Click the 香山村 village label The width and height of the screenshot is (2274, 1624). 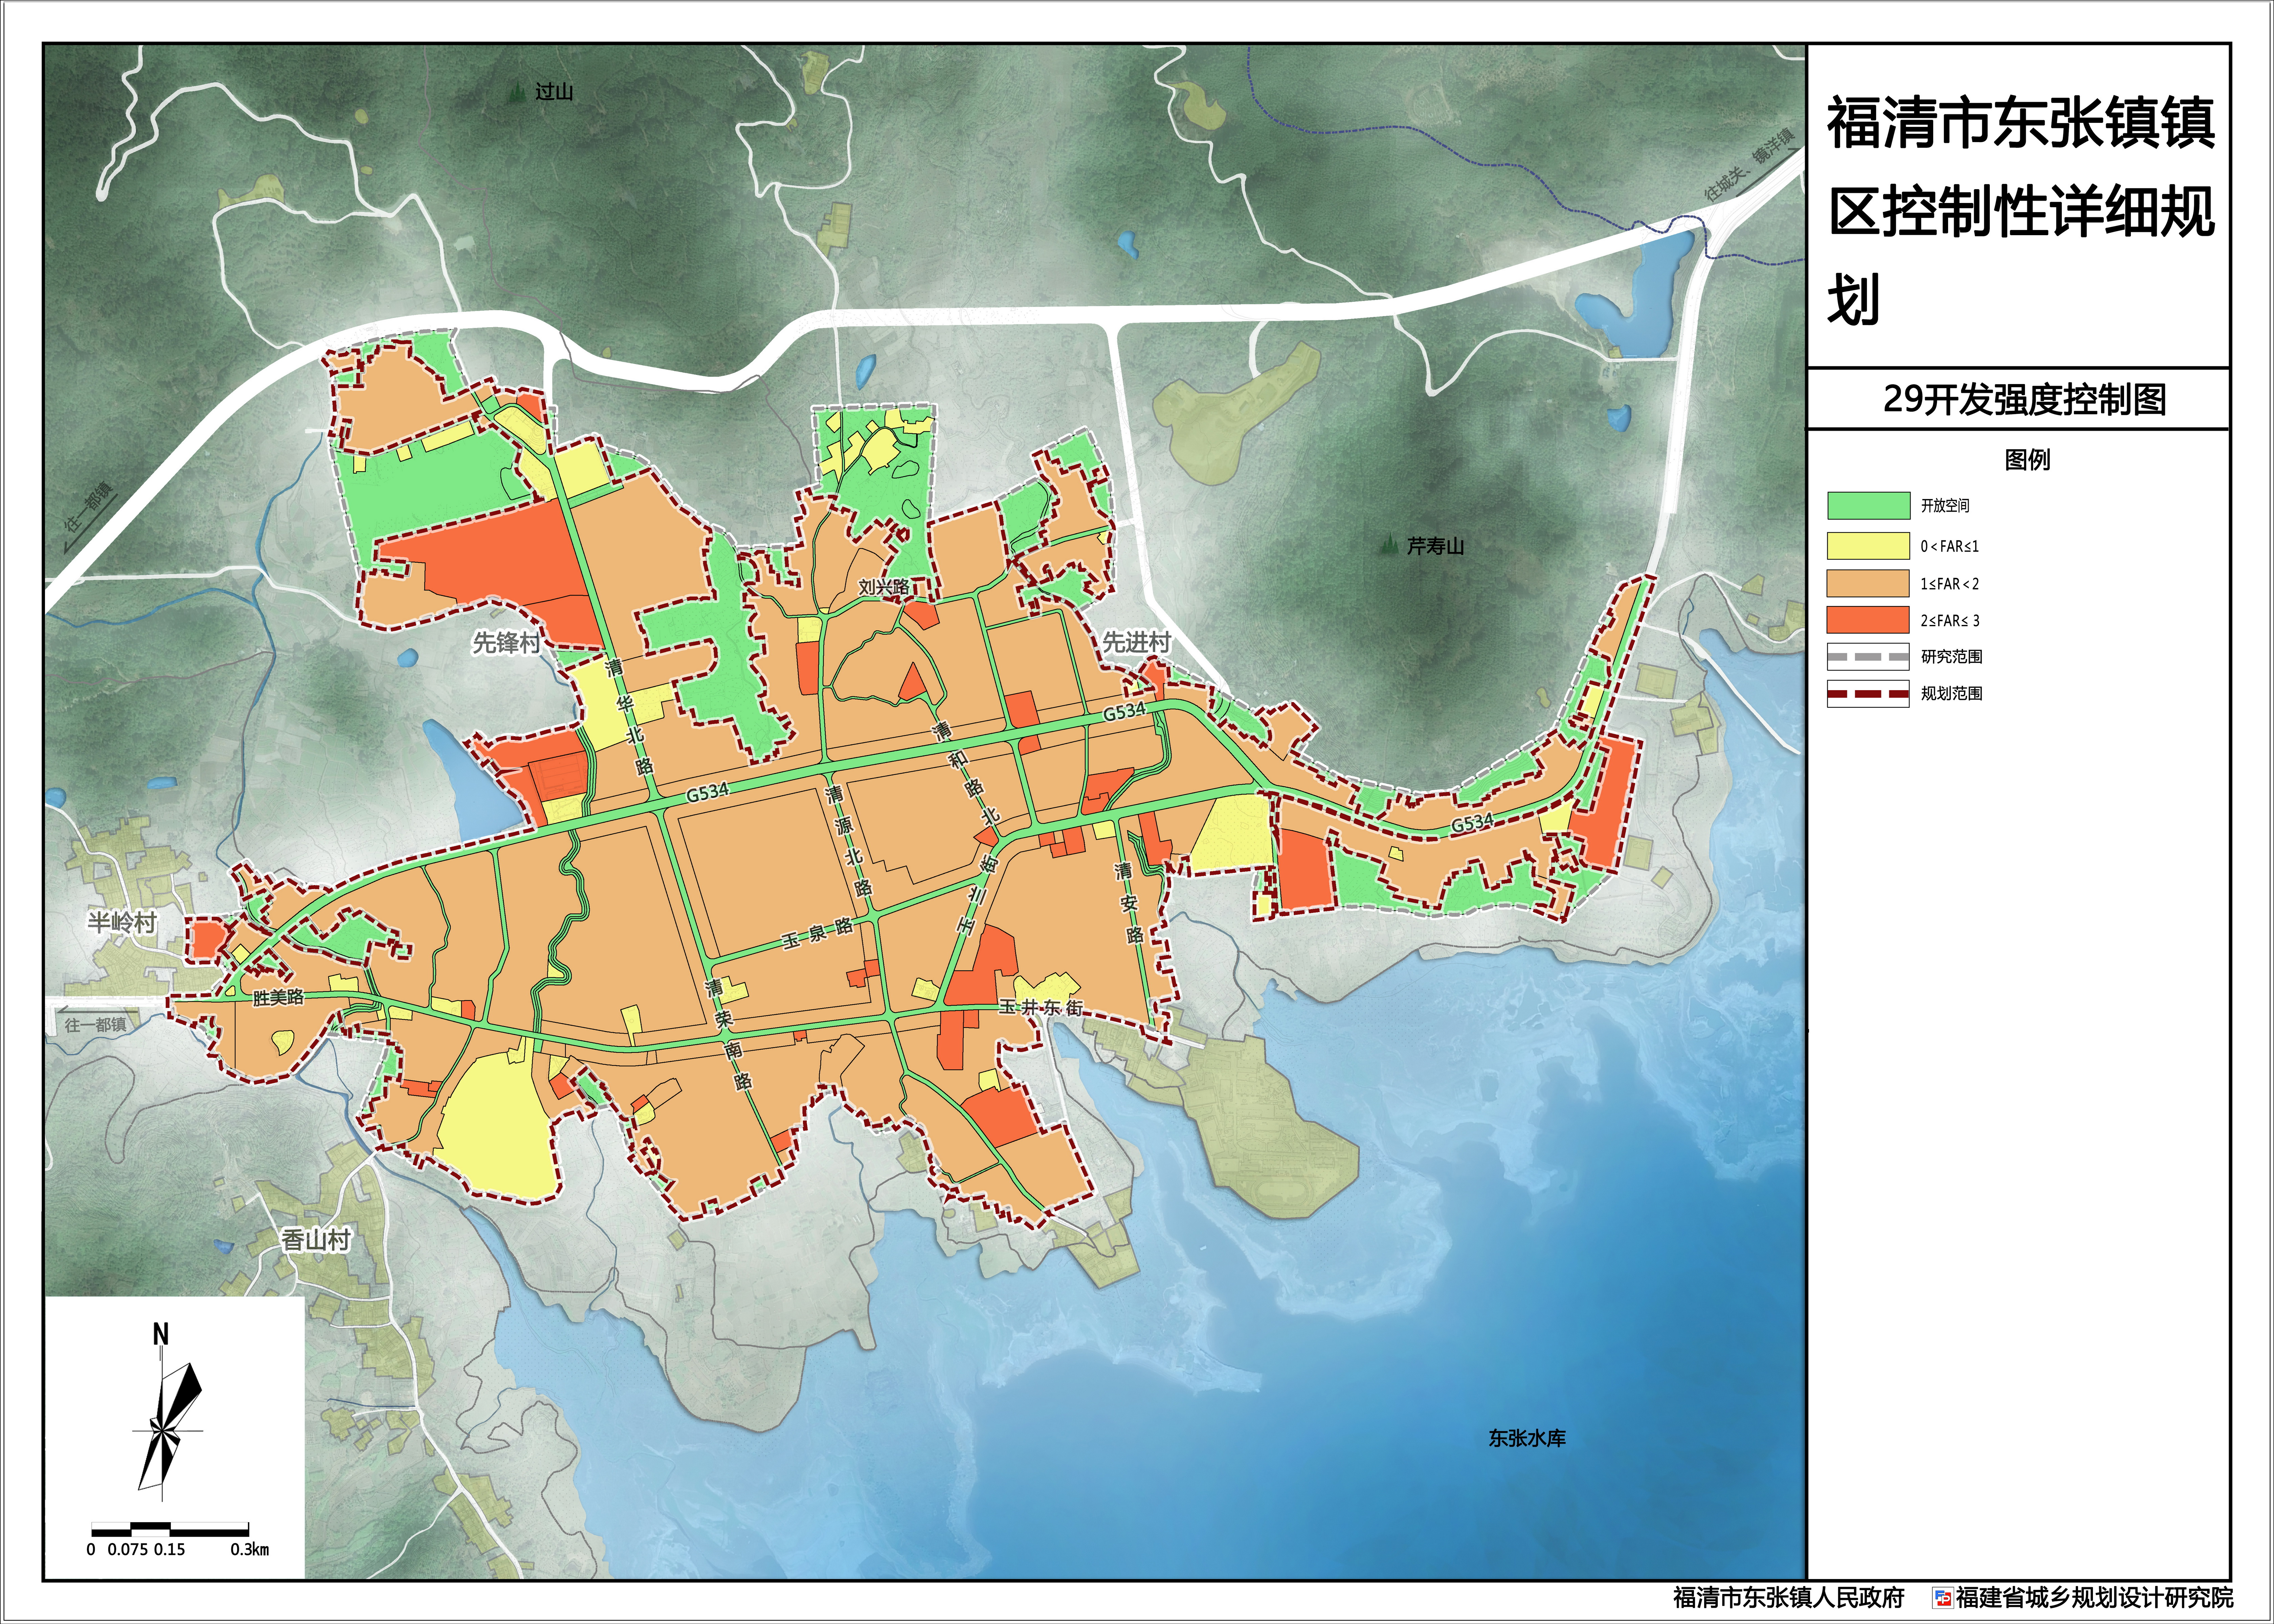coord(316,1240)
